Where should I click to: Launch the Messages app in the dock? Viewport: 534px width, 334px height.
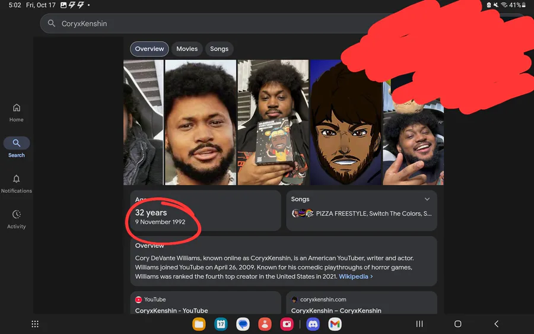(243, 324)
